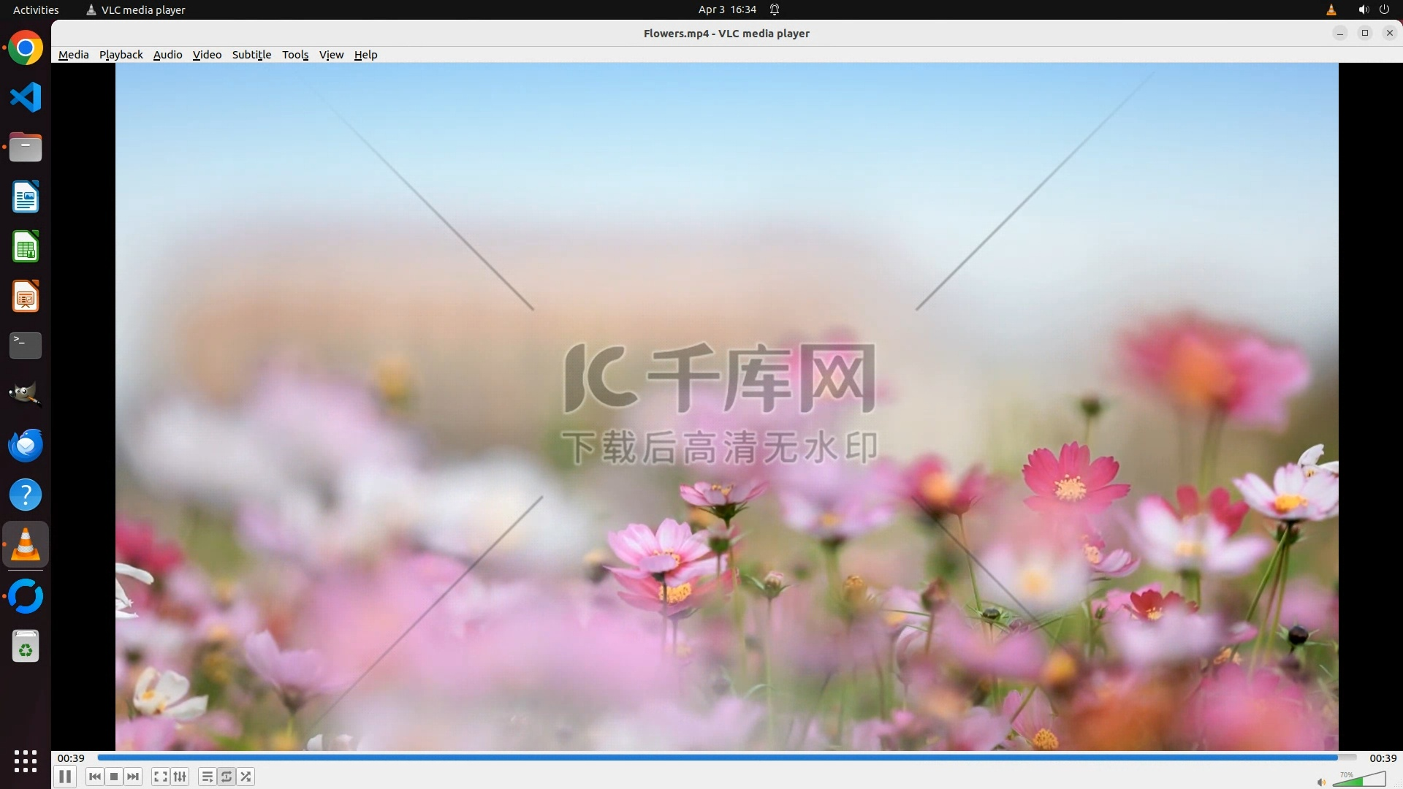The image size is (1403, 789).
Task: Mute audio via the speaker icon
Action: coord(1321,782)
